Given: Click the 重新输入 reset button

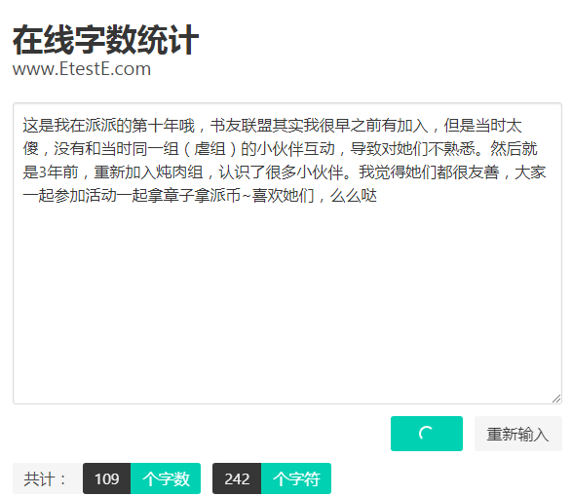Looking at the screenshot, I should [x=518, y=434].
